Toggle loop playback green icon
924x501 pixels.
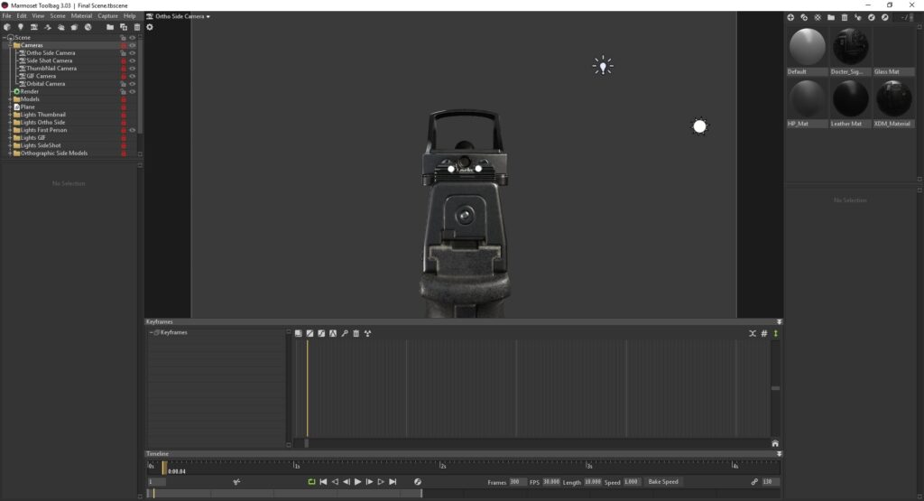(x=311, y=481)
